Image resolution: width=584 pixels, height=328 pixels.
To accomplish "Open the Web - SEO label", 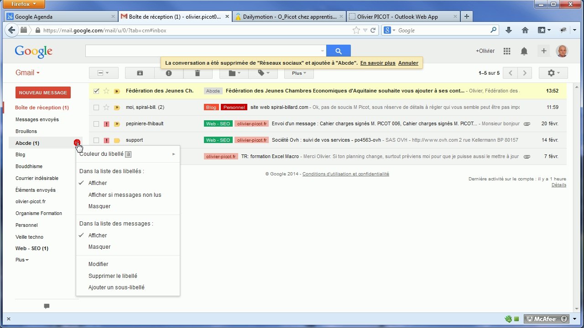I will 31,248.
